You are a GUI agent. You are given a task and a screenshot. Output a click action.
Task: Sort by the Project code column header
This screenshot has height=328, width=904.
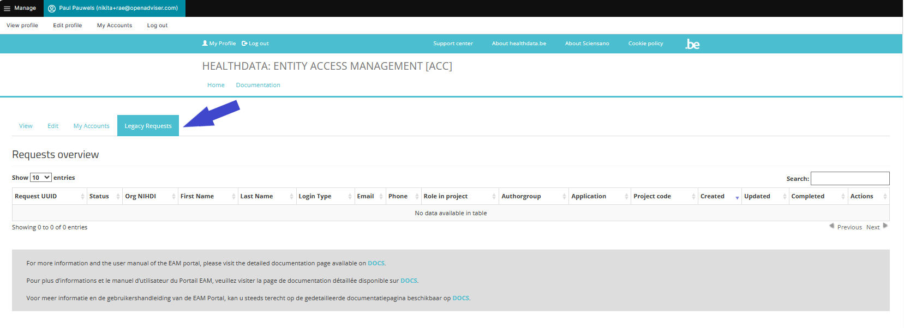(652, 197)
